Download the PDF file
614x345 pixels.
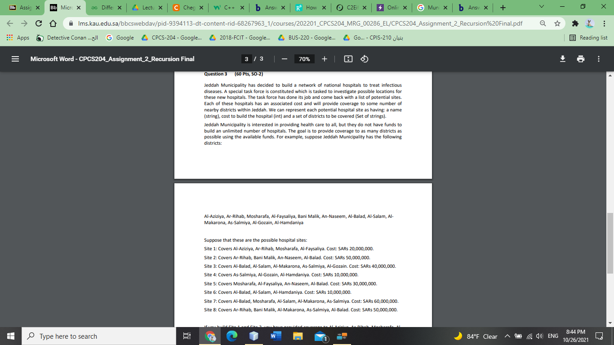click(x=562, y=59)
